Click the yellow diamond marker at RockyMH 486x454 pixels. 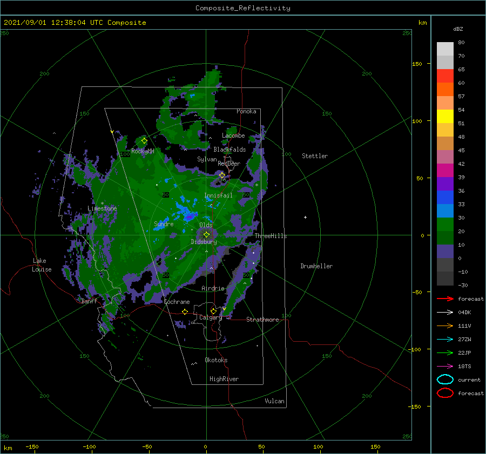point(144,141)
